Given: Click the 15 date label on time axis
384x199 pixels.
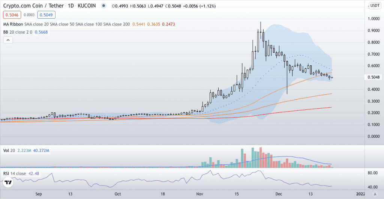Looking at the screenshot, I should coord(237,194).
